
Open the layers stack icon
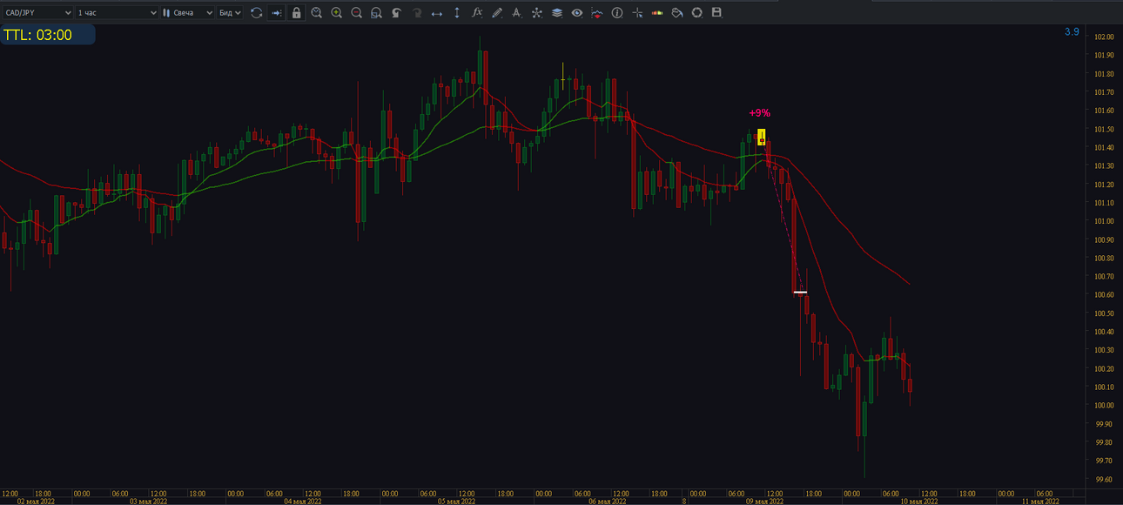[556, 13]
